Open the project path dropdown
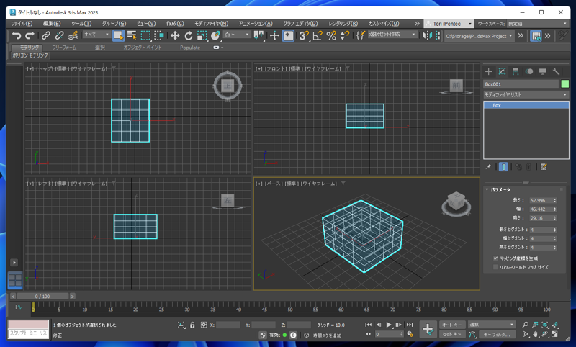 [x=479, y=36]
